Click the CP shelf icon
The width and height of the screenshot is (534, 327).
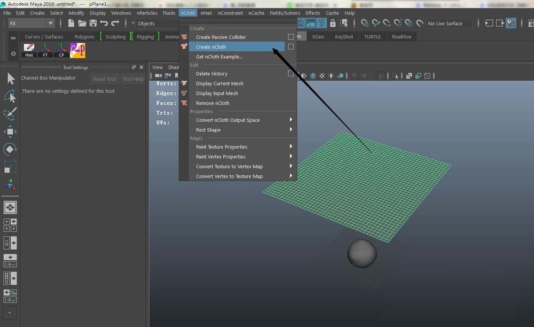(x=61, y=50)
